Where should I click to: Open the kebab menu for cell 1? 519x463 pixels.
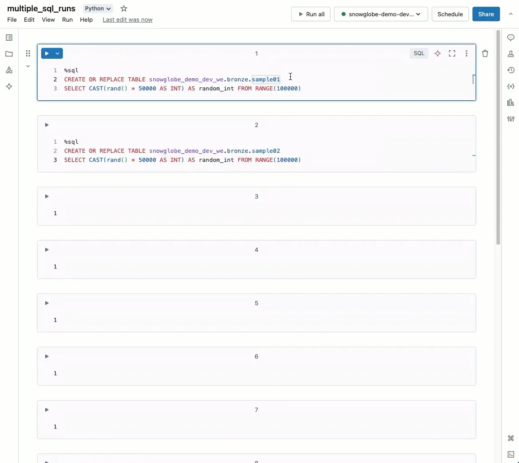pos(467,53)
